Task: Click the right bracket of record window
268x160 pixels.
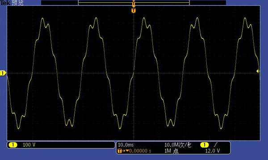Action: point(189,3)
